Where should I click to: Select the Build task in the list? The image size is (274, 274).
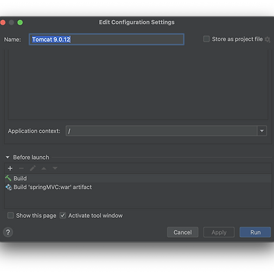pos(138,178)
